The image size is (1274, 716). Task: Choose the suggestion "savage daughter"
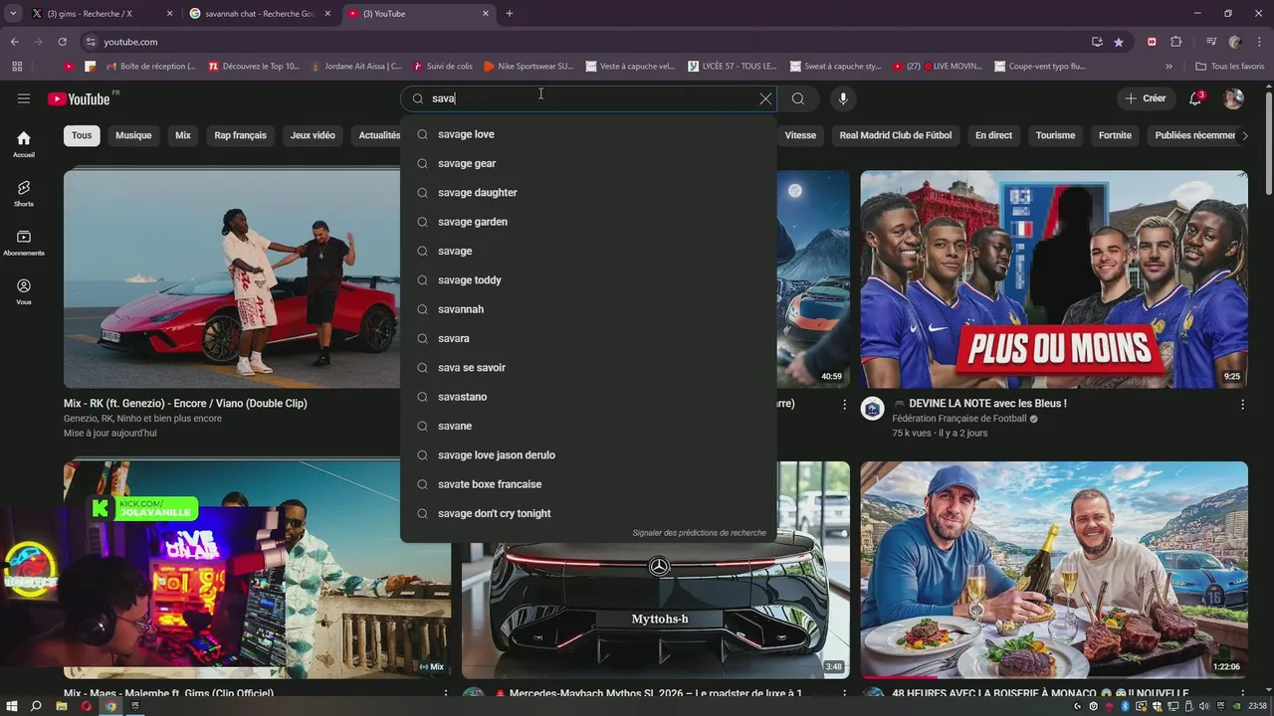[x=588, y=192]
